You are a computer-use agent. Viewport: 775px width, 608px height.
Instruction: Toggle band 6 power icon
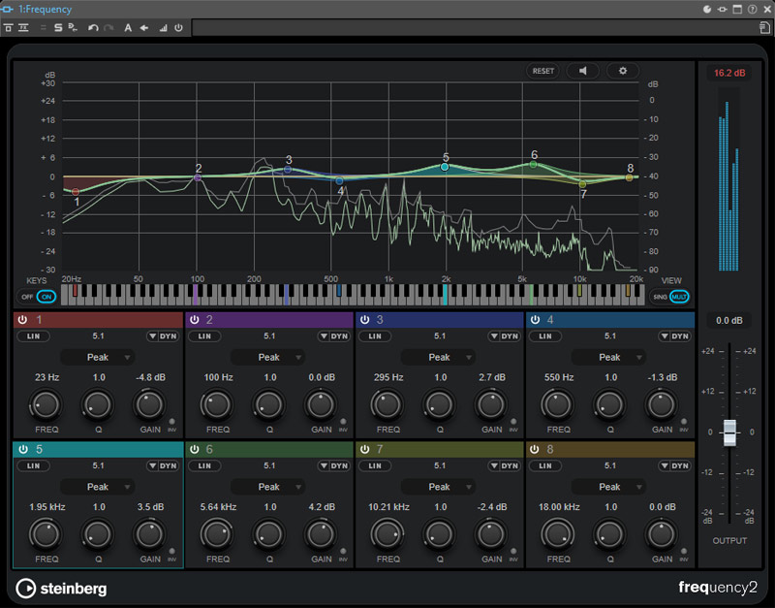coord(194,449)
